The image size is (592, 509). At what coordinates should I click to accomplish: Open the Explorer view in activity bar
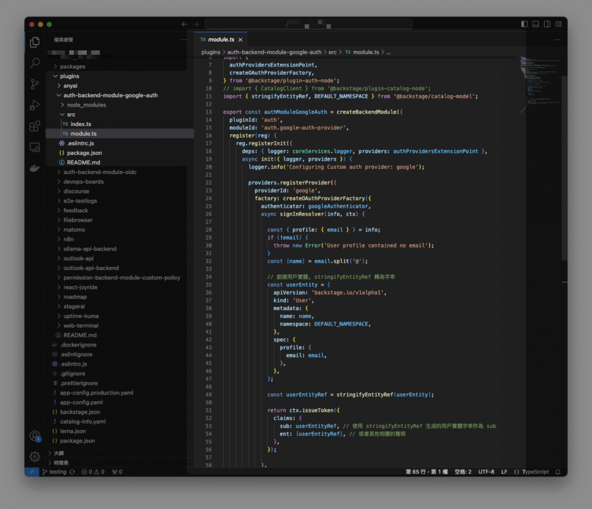point(35,42)
